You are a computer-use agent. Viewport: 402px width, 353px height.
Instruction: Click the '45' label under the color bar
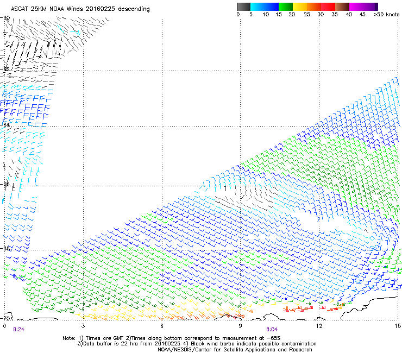point(362,15)
